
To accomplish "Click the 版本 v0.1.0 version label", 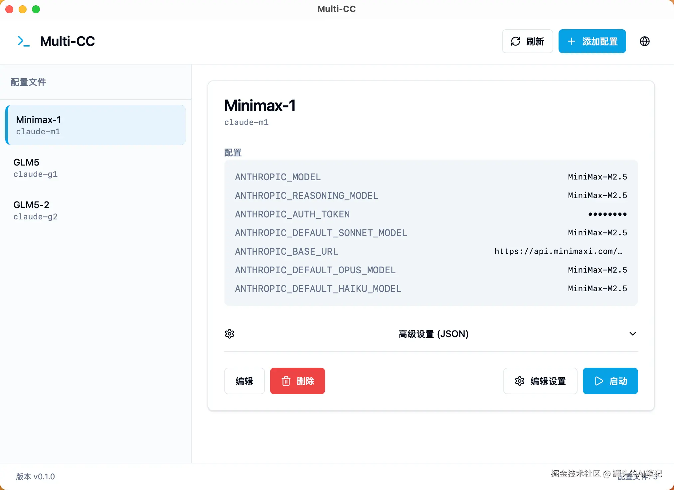I will [35, 476].
